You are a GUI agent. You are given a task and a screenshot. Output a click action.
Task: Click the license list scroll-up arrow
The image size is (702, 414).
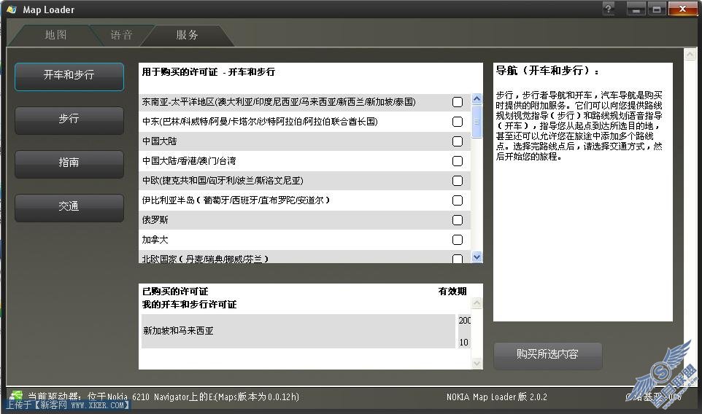(477, 98)
